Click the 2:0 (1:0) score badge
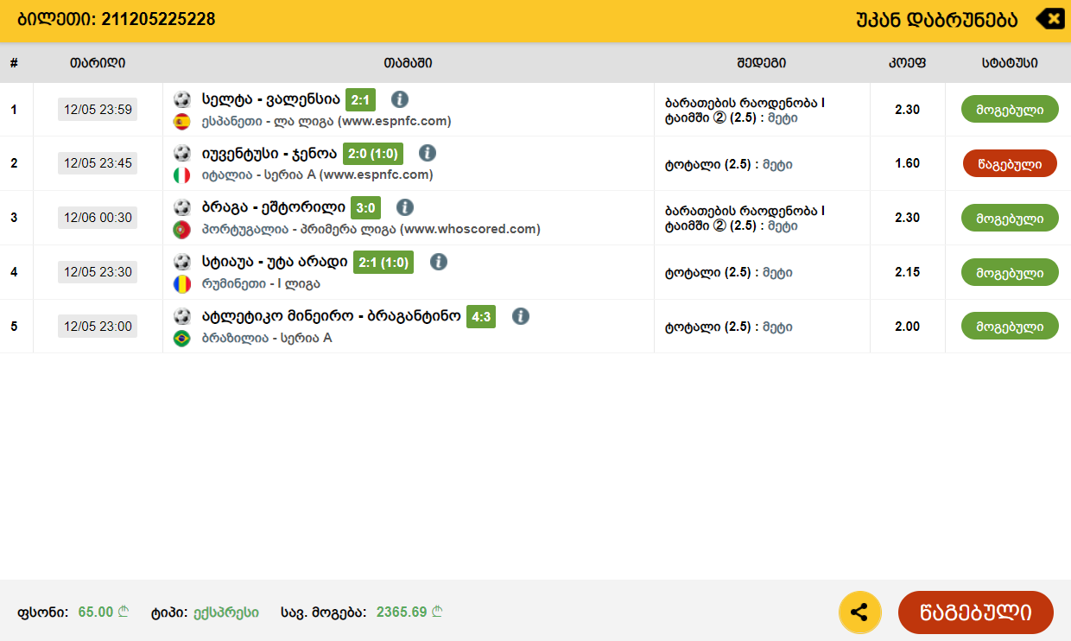The width and height of the screenshot is (1071, 641). click(x=373, y=154)
